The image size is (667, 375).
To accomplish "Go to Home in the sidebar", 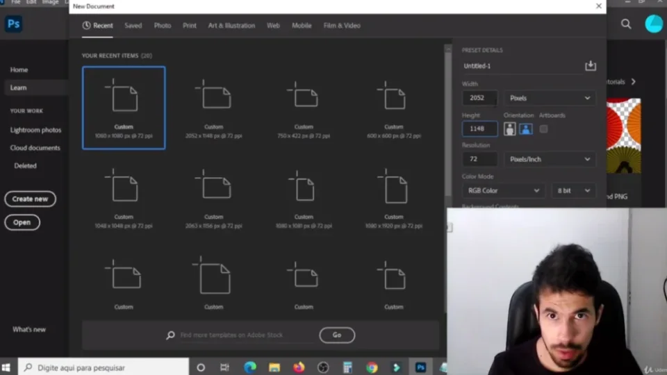I will click(19, 69).
